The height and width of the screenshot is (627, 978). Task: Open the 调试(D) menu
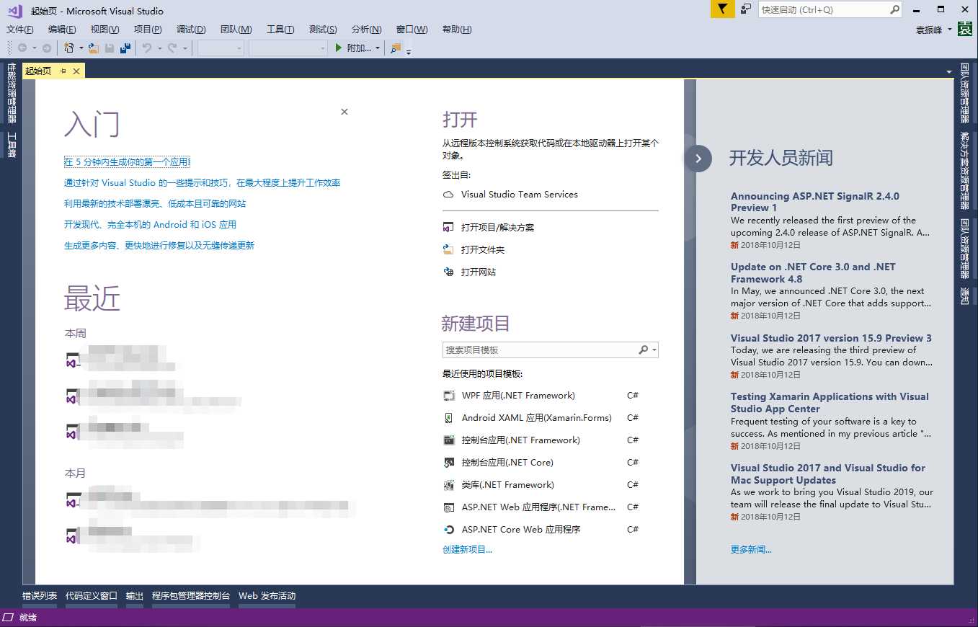point(191,30)
